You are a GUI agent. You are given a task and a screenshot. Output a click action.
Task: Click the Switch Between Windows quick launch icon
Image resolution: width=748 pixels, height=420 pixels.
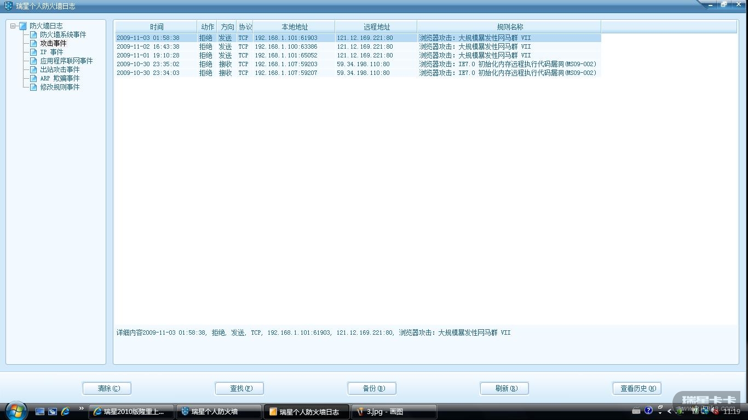pyautogui.click(x=53, y=411)
